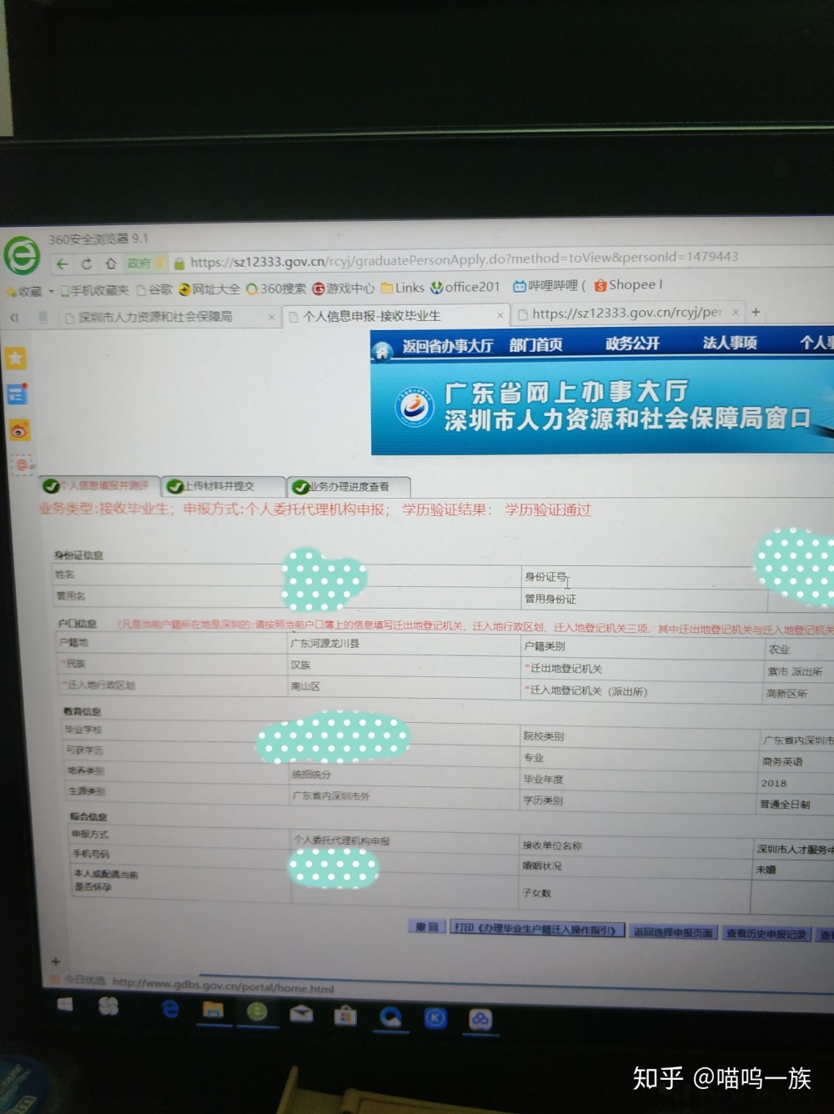Click the 南山区 迁入地行政区划 value
Viewport: 834px width, 1114px height.
click(x=305, y=686)
